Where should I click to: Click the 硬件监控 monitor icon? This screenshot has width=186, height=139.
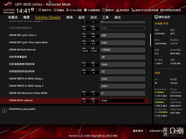156,17
